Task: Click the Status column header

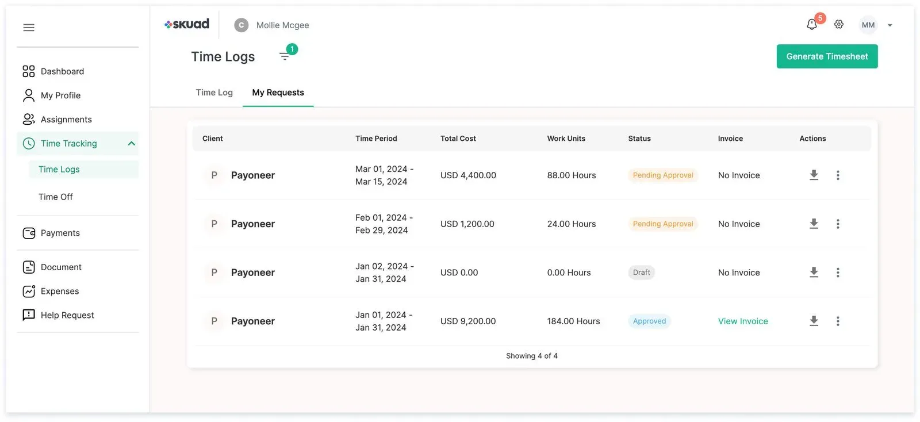Action: (x=639, y=139)
